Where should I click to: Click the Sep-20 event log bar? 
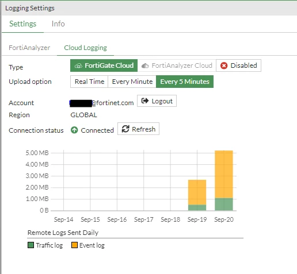coord(224,174)
